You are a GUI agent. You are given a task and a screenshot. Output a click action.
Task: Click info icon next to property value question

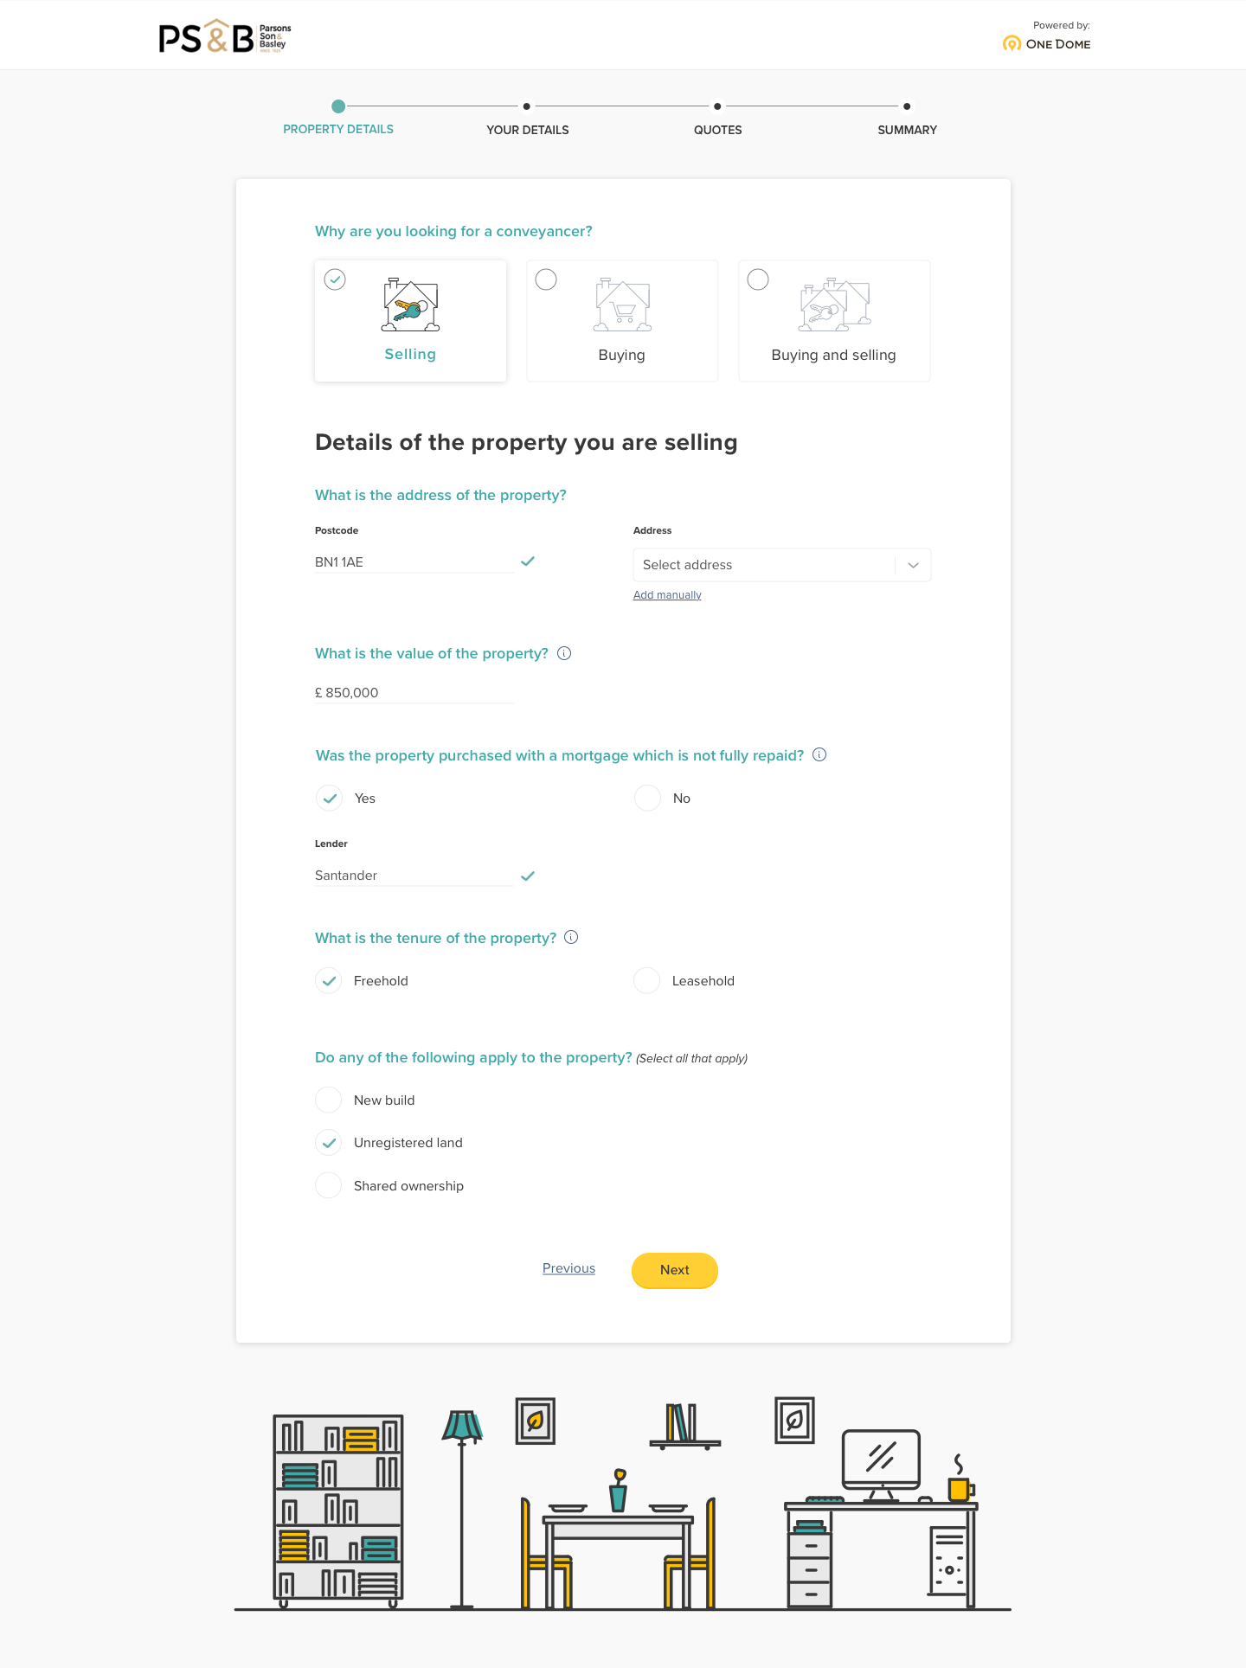pyautogui.click(x=564, y=653)
